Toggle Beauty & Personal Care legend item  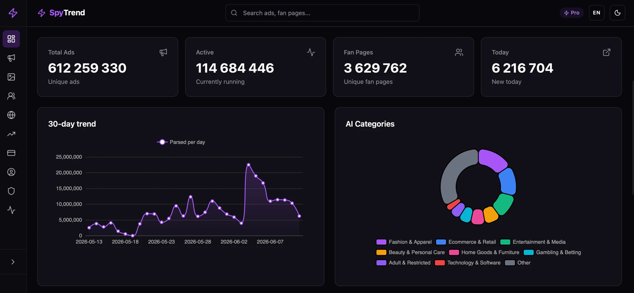[x=410, y=252]
